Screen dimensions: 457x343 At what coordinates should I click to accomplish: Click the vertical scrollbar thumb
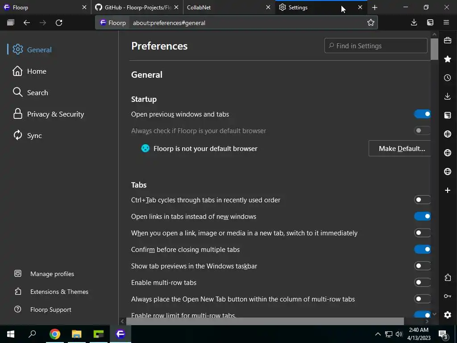pyautogui.click(x=434, y=49)
